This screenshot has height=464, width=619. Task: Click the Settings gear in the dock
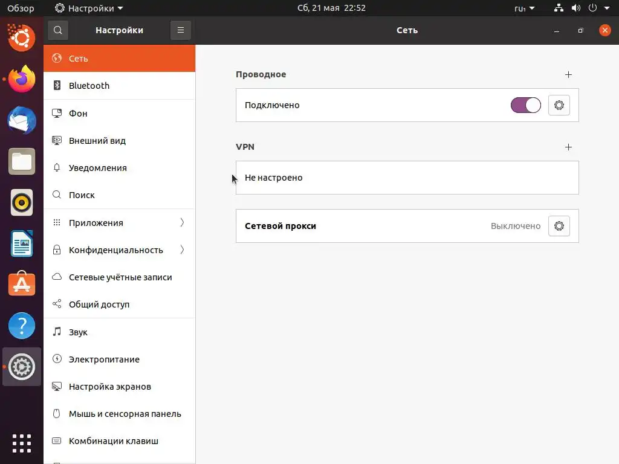[x=22, y=367]
